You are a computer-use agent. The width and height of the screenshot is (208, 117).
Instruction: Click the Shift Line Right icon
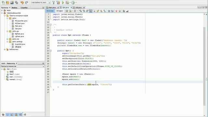coord(112,11)
